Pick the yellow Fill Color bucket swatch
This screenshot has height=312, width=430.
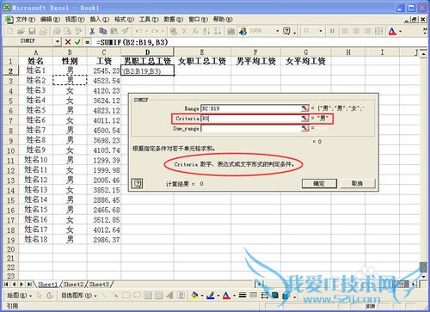click(x=195, y=295)
